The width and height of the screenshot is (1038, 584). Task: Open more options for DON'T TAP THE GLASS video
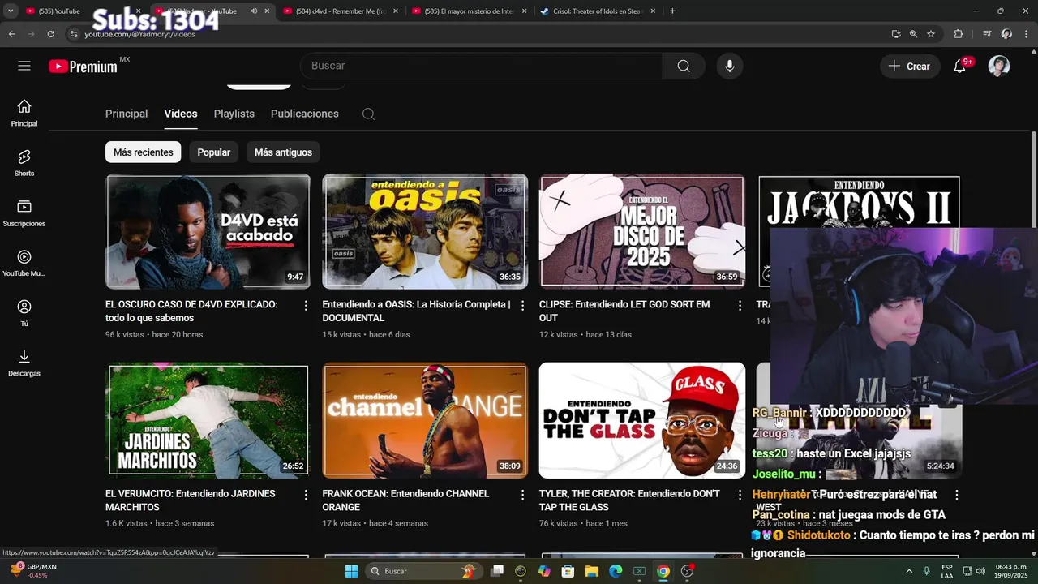(x=740, y=494)
